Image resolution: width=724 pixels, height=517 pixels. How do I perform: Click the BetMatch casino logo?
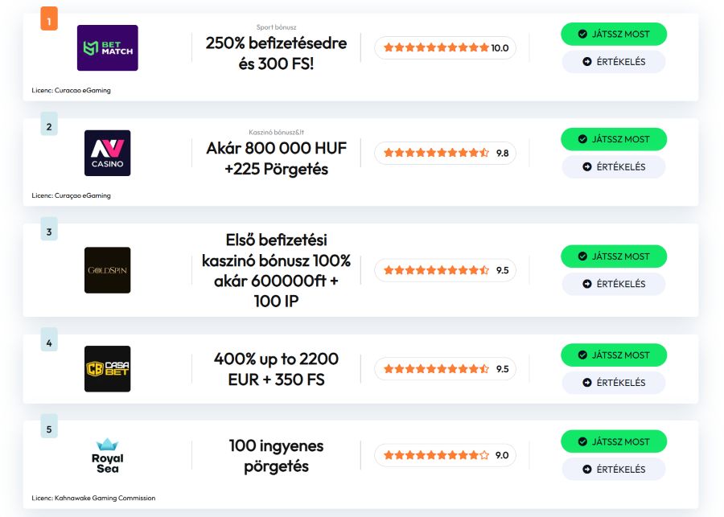[x=107, y=48]
